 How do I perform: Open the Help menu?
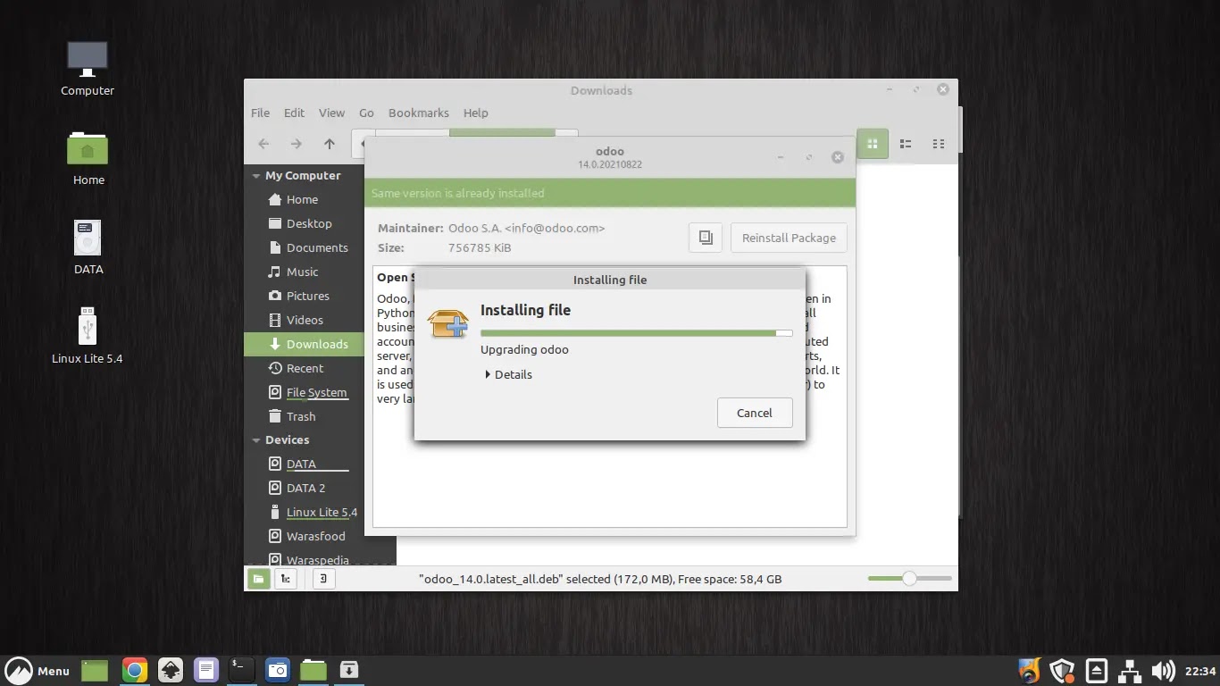click(x=475, y=113)
